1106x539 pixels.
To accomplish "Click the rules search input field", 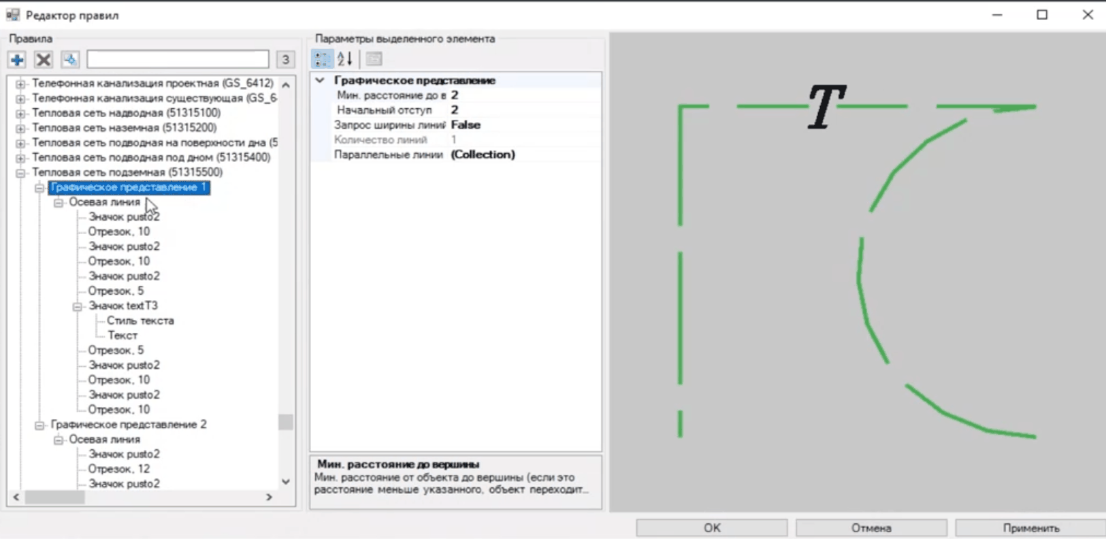I will 178,60.
